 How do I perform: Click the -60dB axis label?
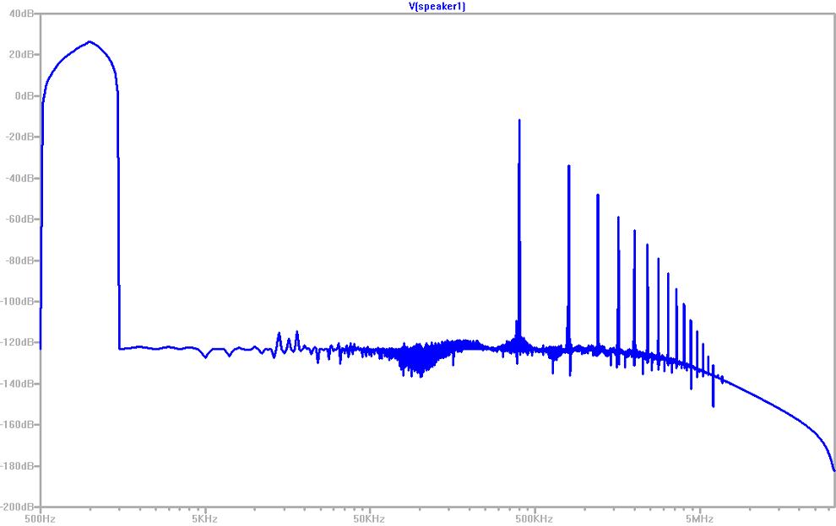[x=20, y=219]
